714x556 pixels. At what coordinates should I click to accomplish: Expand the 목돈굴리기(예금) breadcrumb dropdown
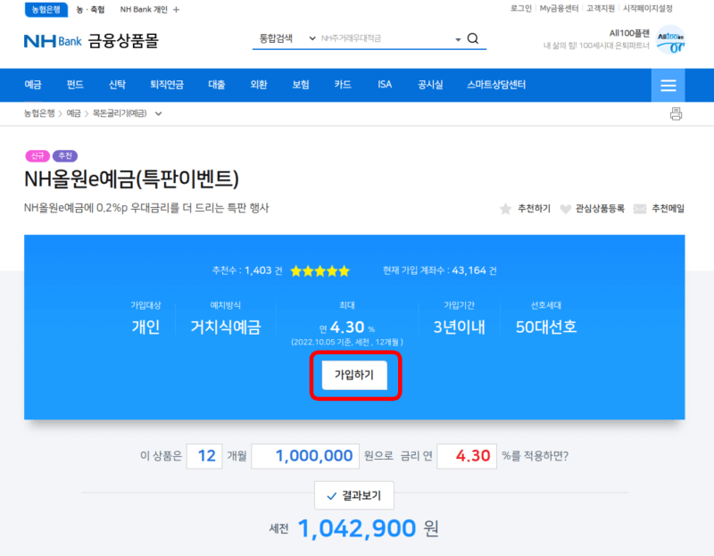pos(157,114)
